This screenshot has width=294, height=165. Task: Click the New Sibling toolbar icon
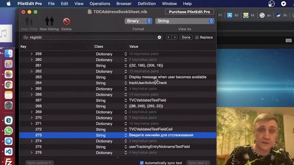pos(49,22)
